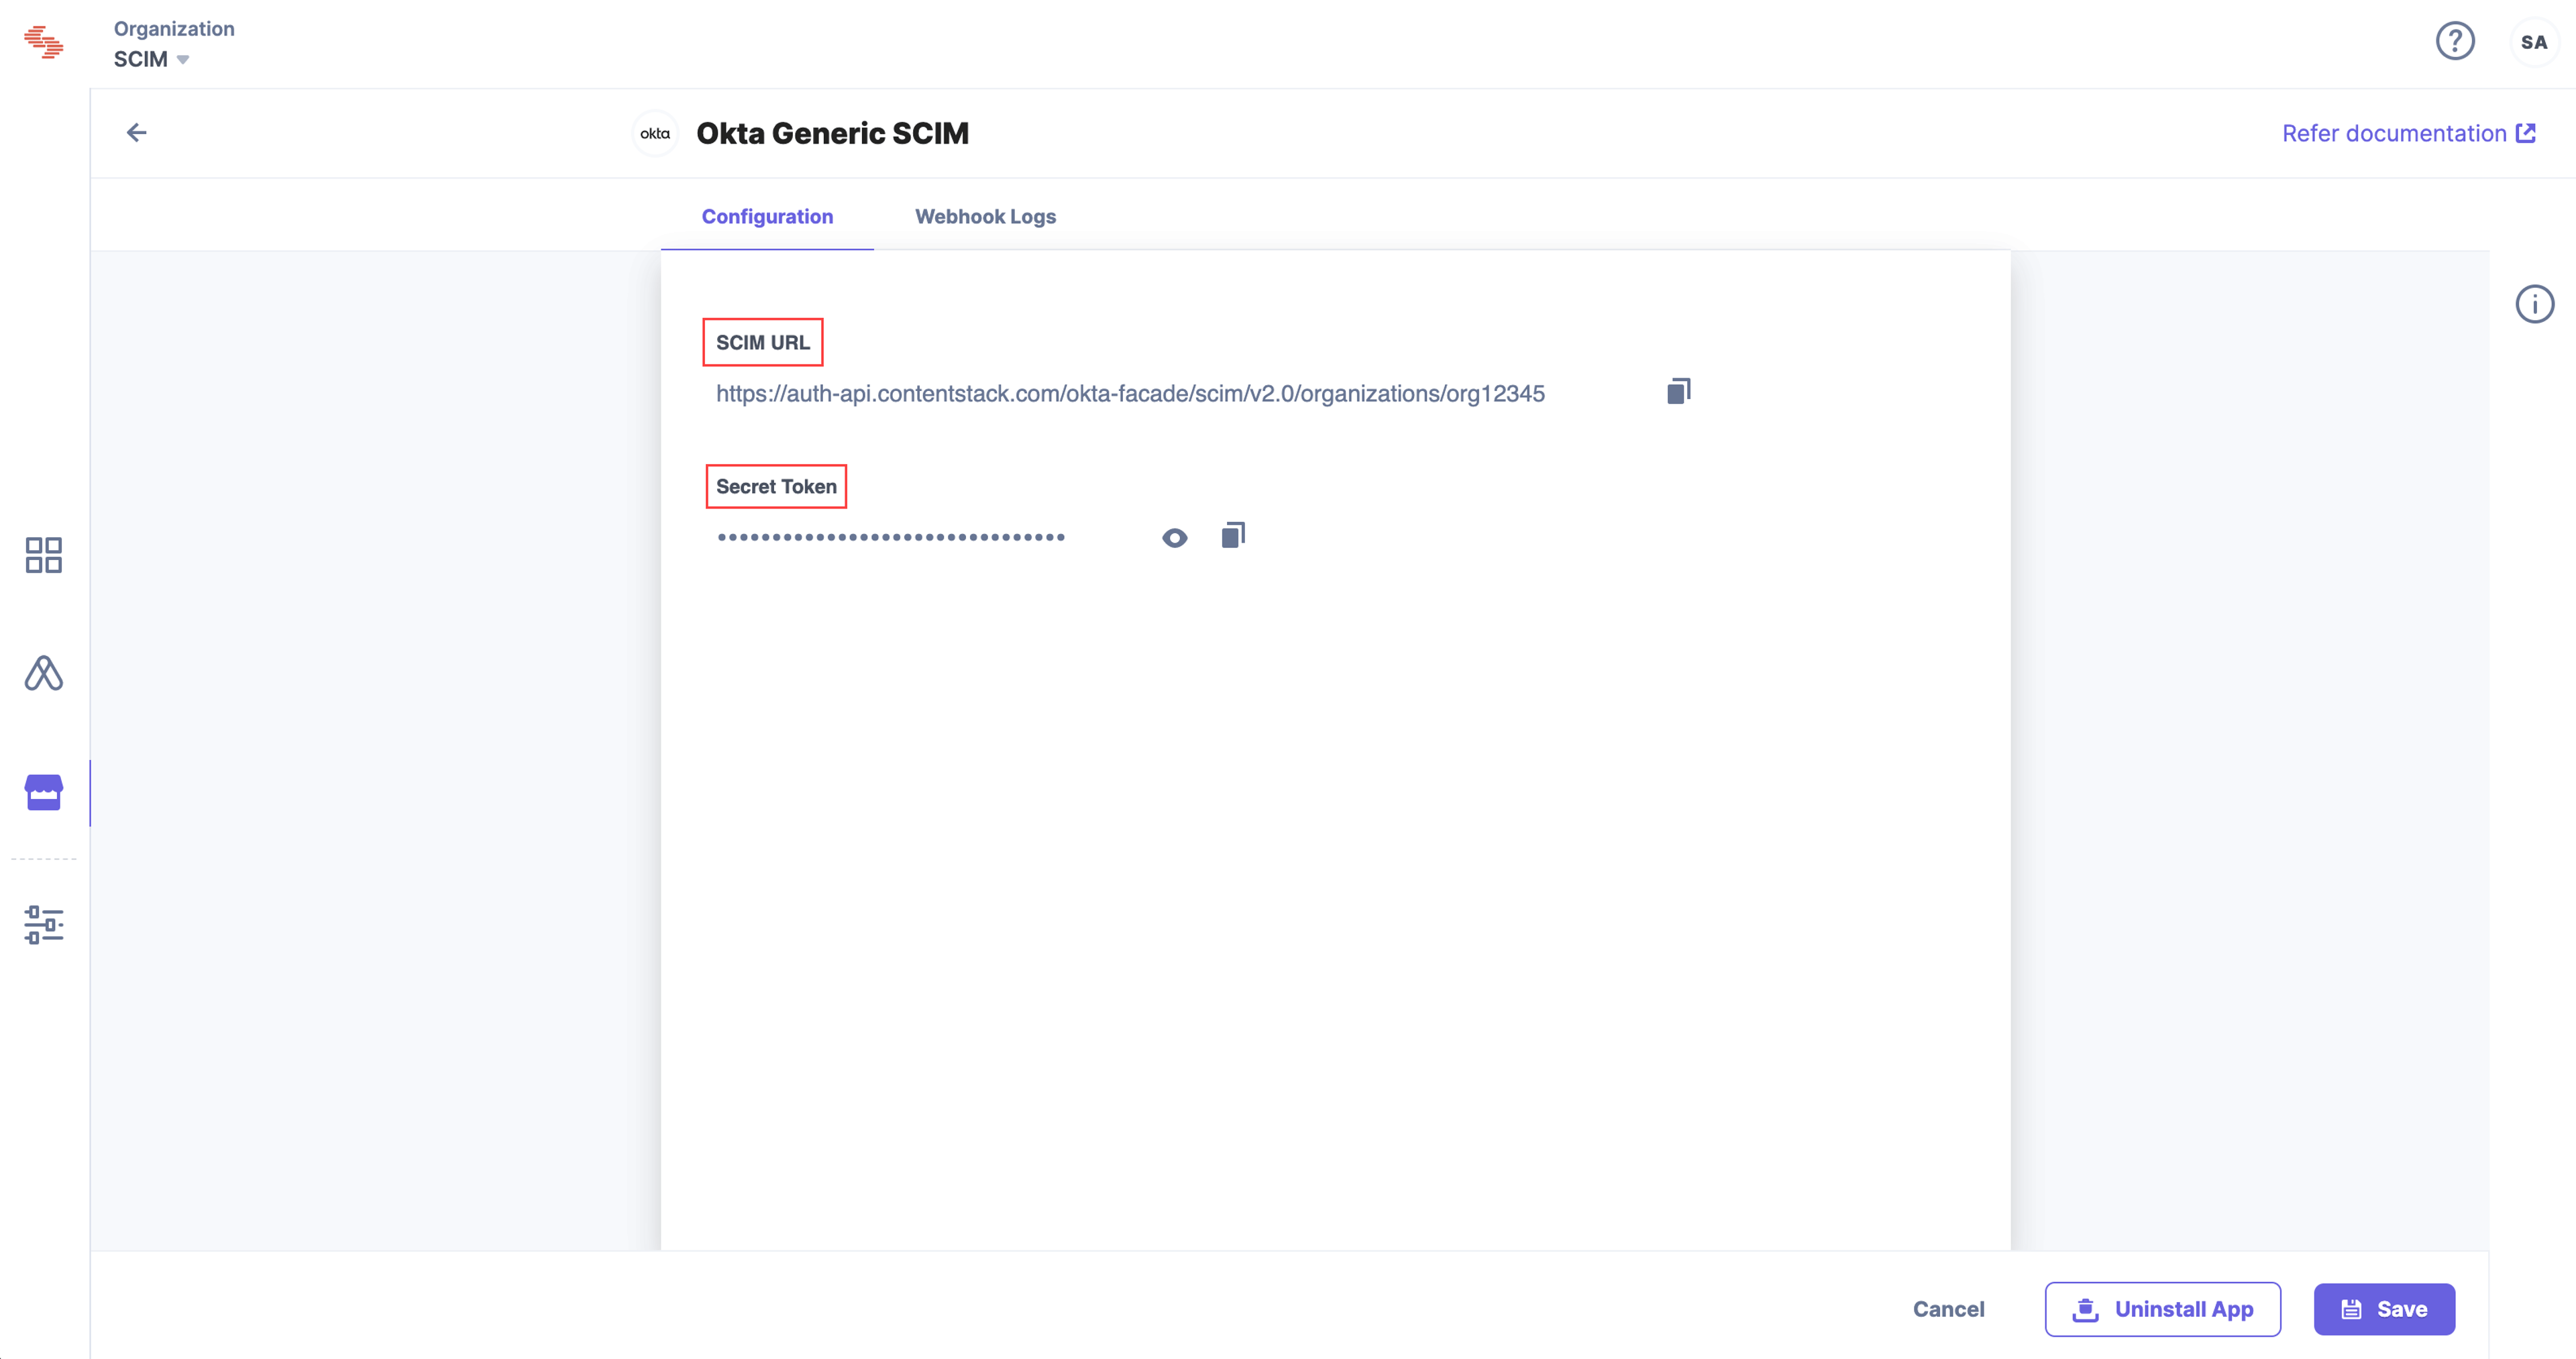Go back using the left arrow

tap(137, 132)
